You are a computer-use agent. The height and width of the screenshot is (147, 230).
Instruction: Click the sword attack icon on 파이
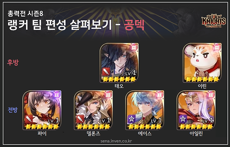tap(29, 119)
